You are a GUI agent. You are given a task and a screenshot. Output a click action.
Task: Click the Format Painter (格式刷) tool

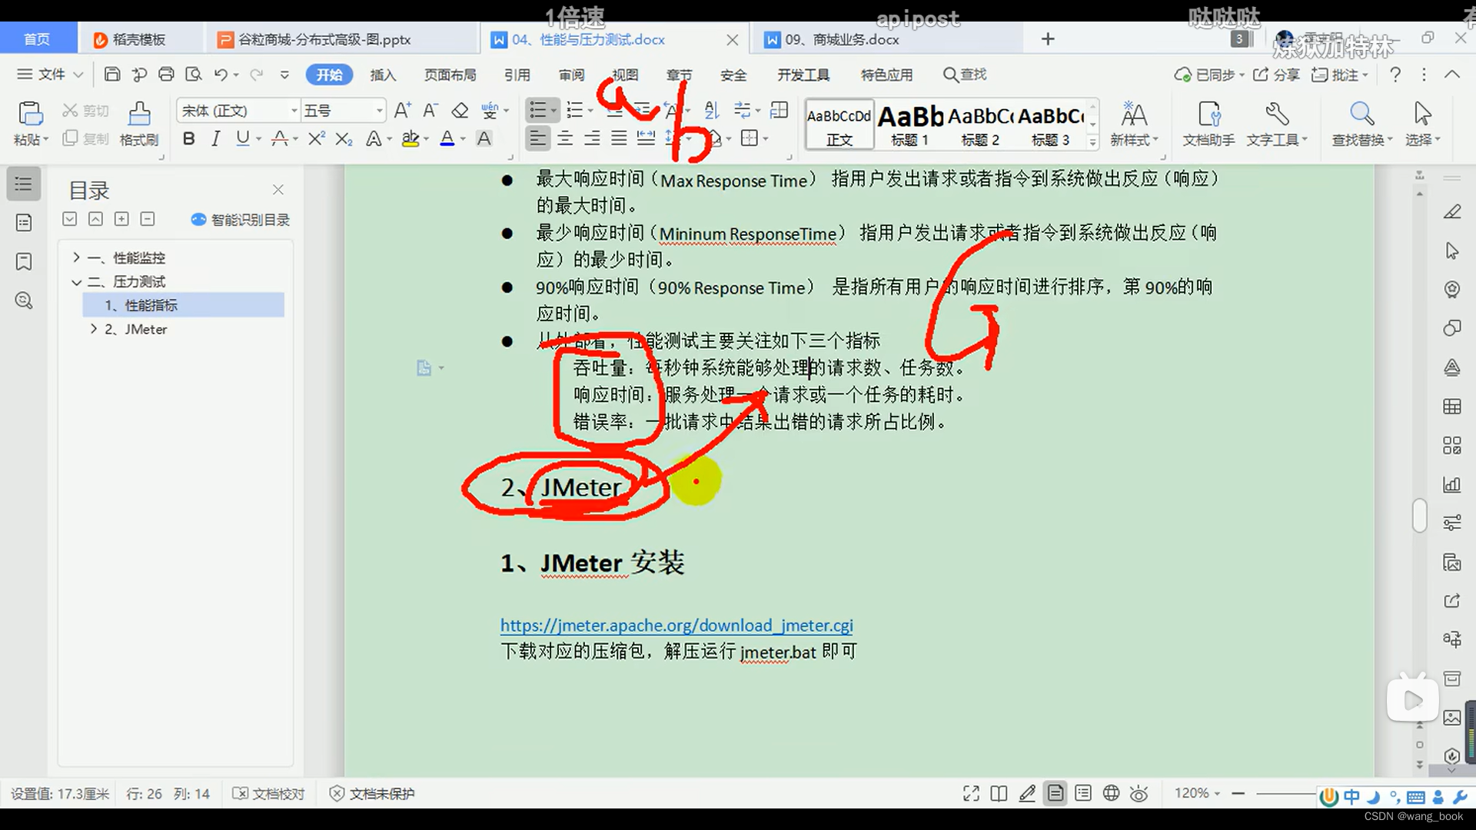(139, 123)
